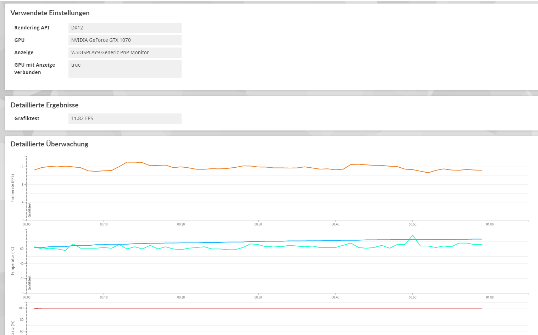Click the \\.\DISPLAY9 Generic PnP Monitor field
The image size is (538, 335).
[125, 52]
